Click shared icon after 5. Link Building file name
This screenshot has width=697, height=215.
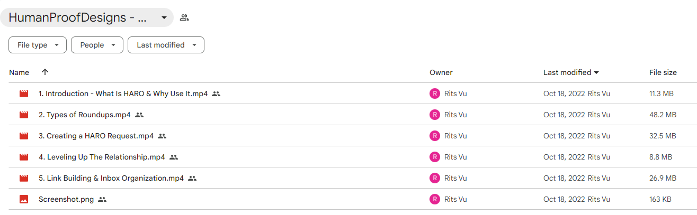[192, 178]
